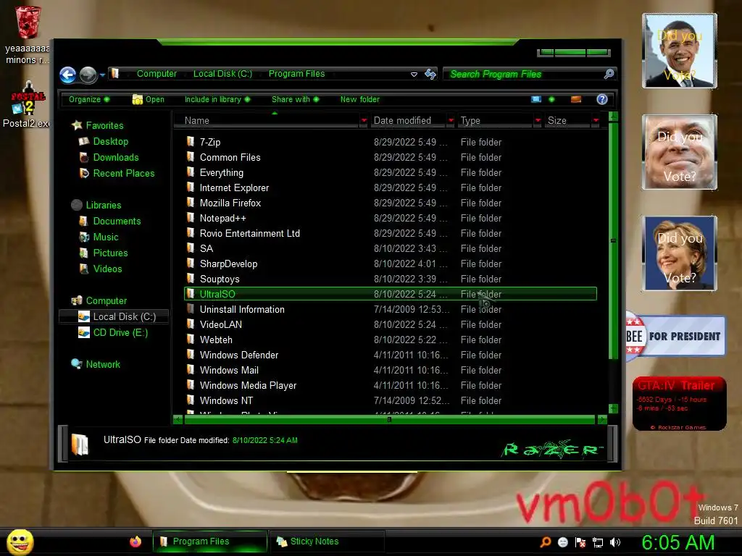The height and width of the screenshot is (556, 742).
Task: Expand the address bar history dropdown
Action: click(x=414, y=75)
